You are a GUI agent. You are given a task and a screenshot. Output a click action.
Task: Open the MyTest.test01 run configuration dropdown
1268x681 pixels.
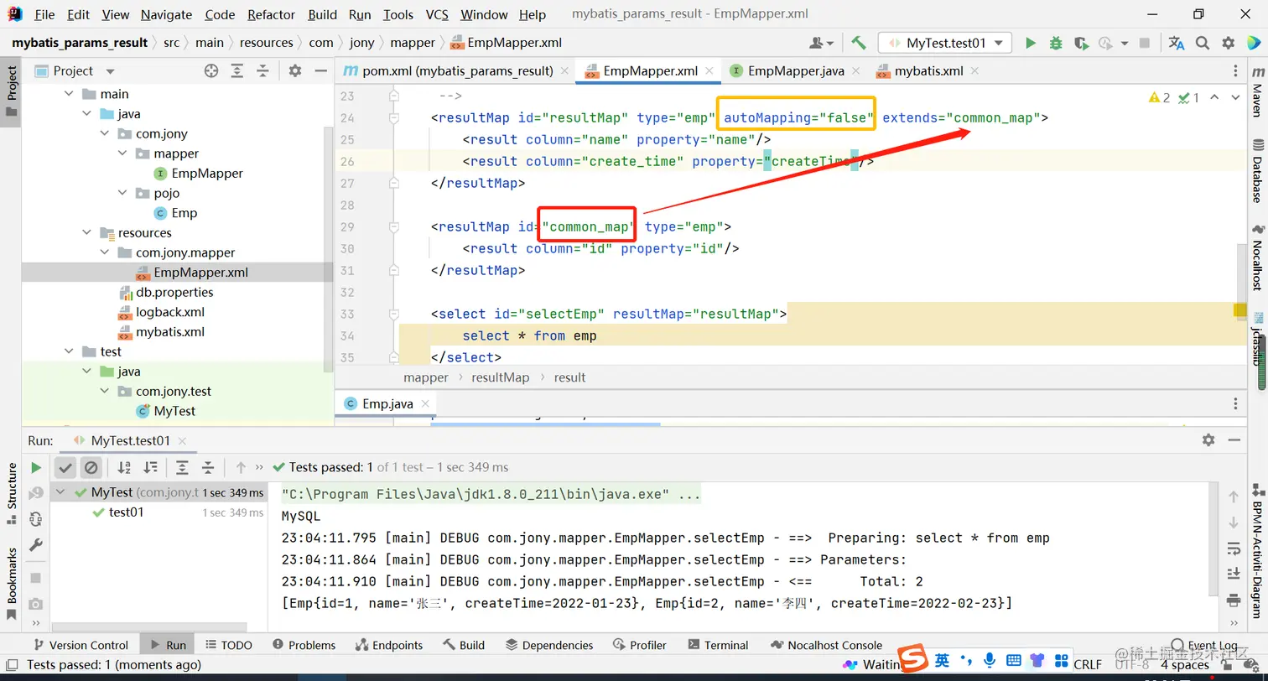pos(945,43)
